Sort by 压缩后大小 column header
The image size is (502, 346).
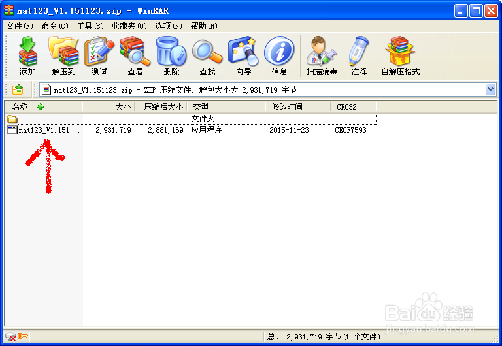(161, 107)
